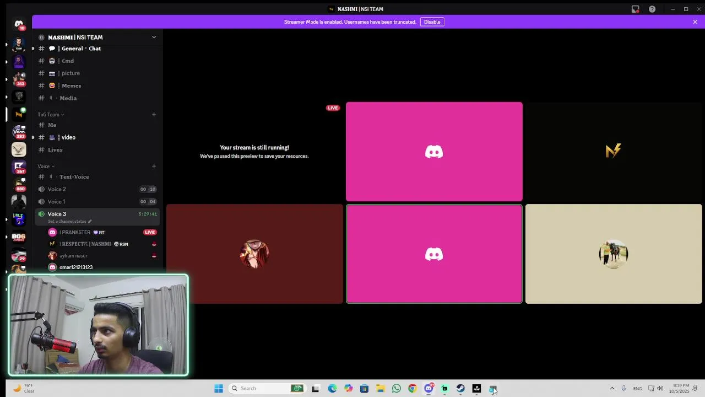
Task: Open Discord inbox icon in title bar
Action: pyautogui.click(x=635, y=9)
